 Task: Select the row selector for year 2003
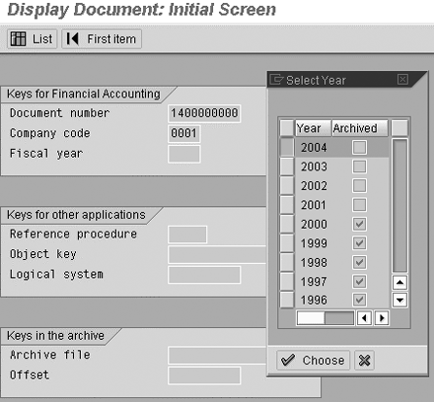point(287,167)
